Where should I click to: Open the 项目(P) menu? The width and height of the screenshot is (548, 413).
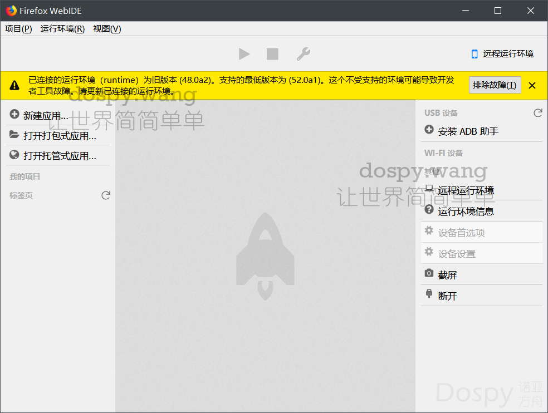(18, 29)
